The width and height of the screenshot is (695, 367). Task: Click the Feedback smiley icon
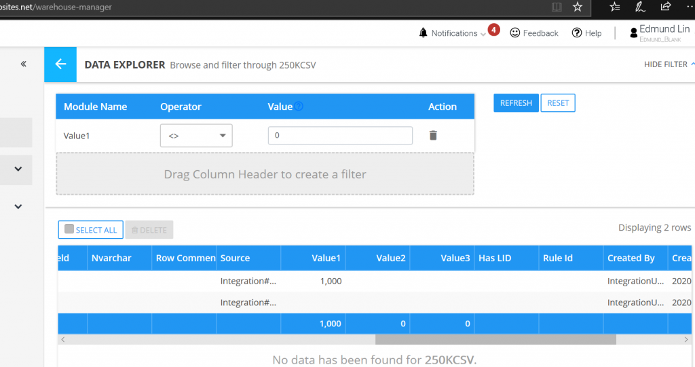click(515, 33)
